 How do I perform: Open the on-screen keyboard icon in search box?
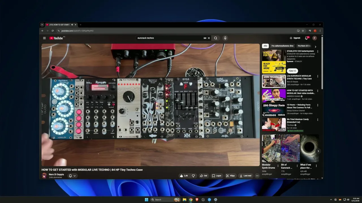(205, 38)
